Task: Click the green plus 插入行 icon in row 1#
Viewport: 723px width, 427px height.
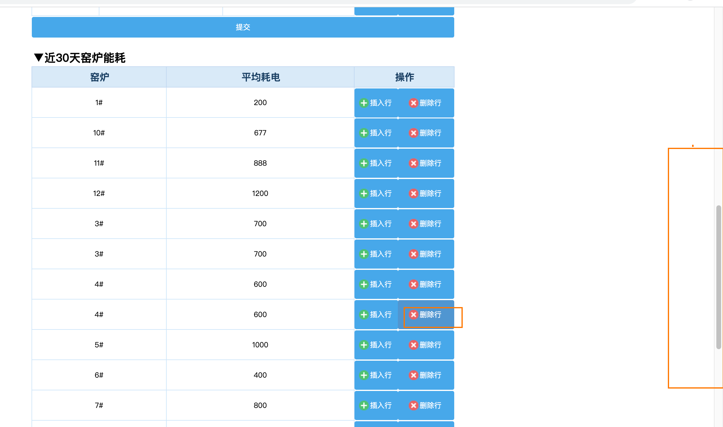Action: click(364, 103)
